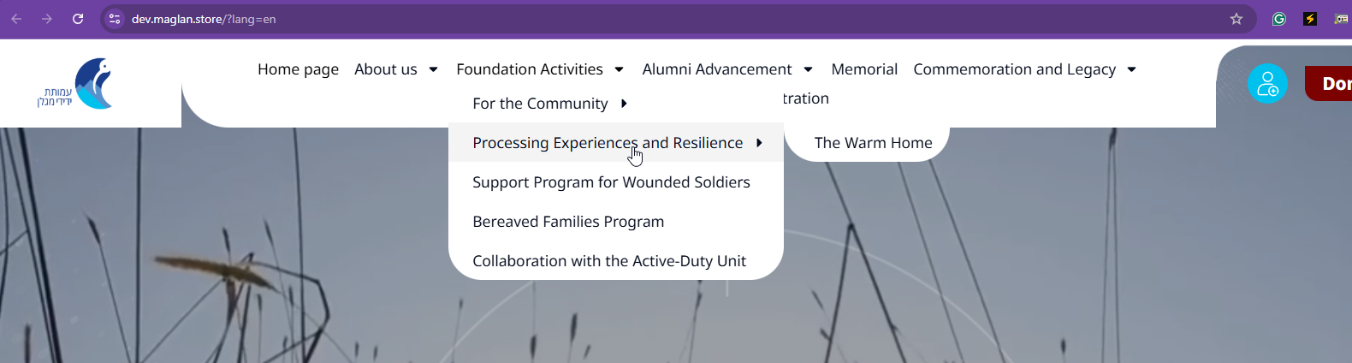Bookmark this page with the star icon
This screenshot has height=363, width=1352.
pyautogui.click(x=1236, y=19)
